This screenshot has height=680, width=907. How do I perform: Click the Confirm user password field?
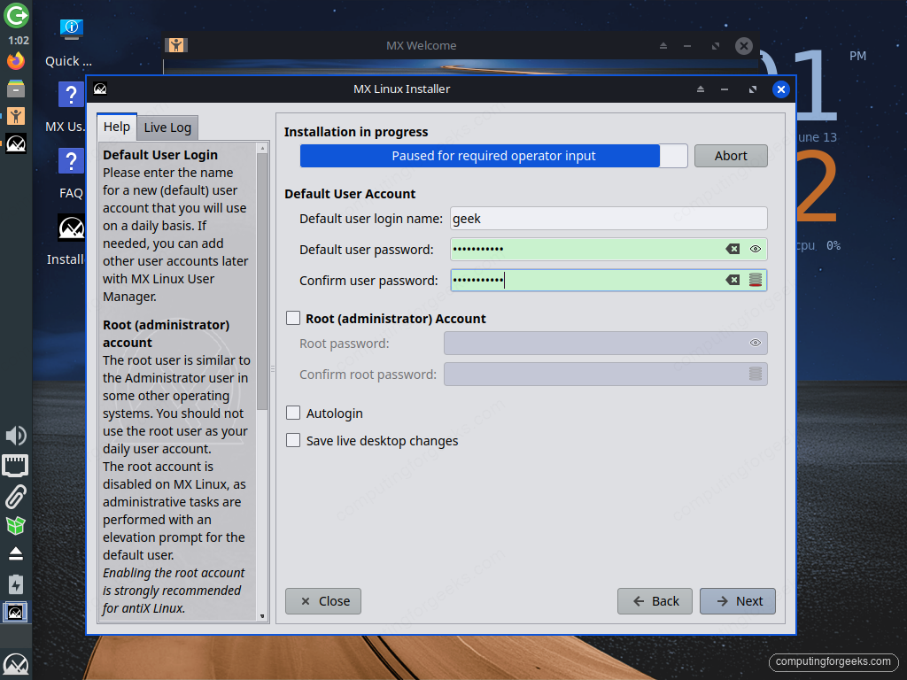coord(609,280)
